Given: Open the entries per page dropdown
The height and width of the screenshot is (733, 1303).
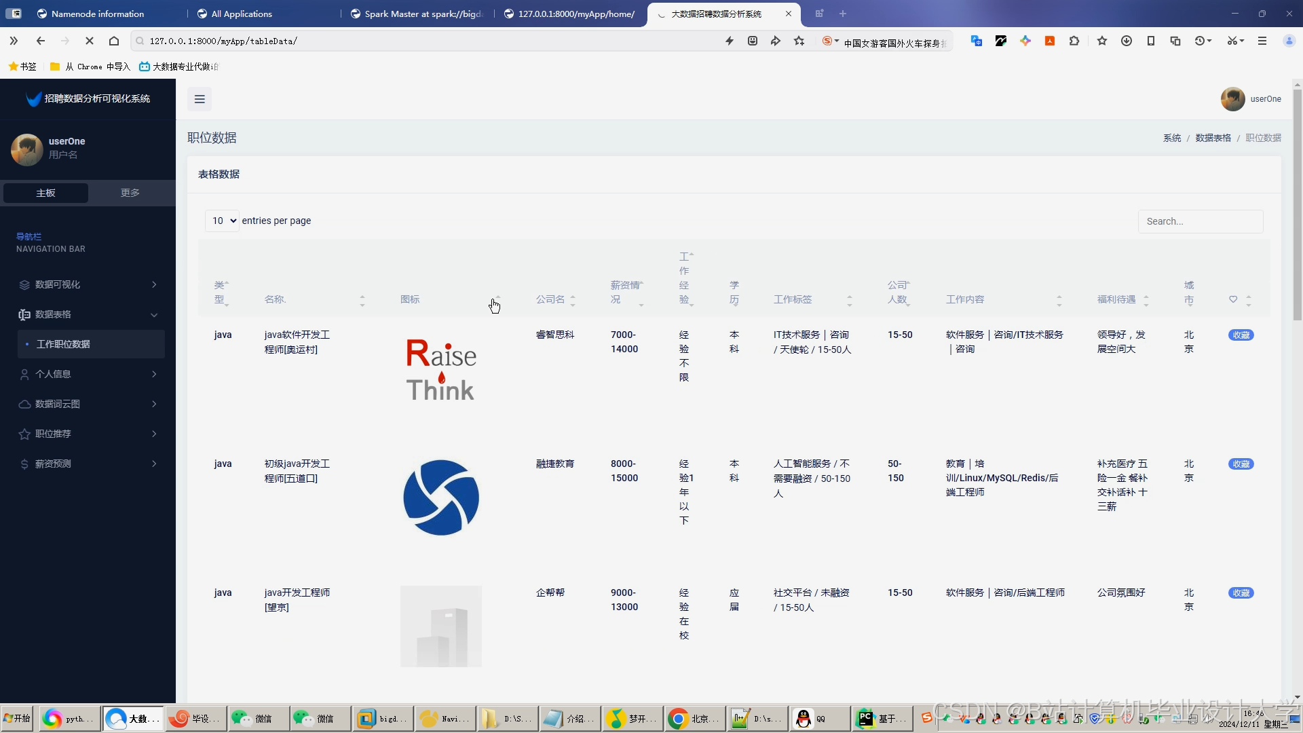Looking at the screenshot, I should click(x=222, y=221).
